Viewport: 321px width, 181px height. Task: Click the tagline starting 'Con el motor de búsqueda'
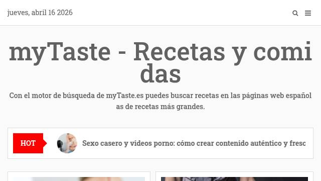point(160,101)
